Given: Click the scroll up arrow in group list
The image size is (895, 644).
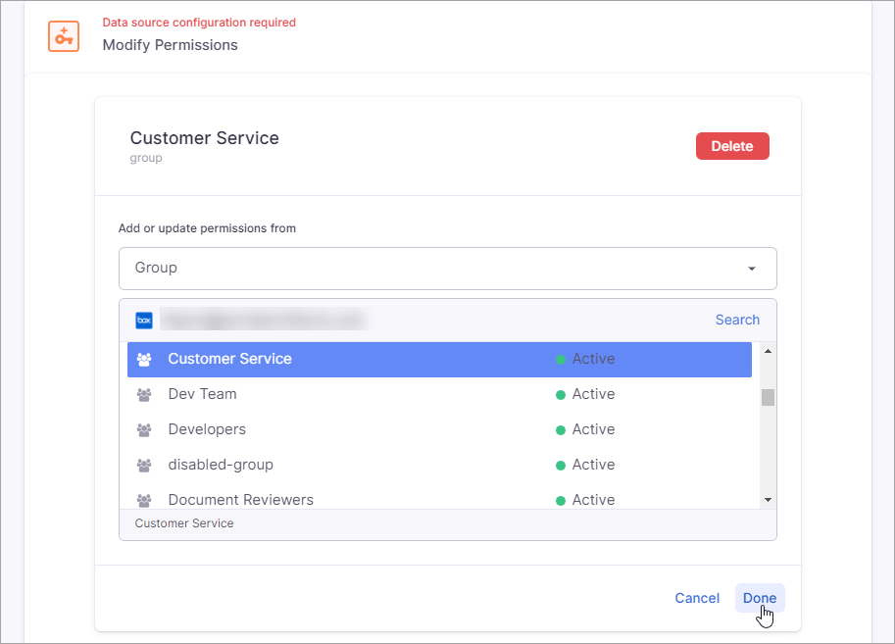Looking at the screenshot, I should pyautogui.click(x=768, y=351).
